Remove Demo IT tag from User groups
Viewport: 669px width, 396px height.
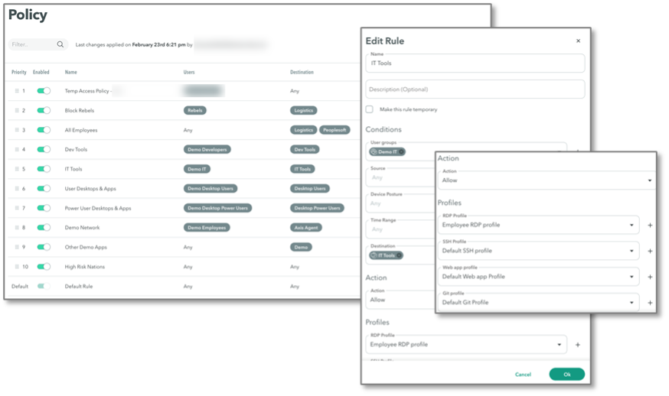tap(401, 151)
